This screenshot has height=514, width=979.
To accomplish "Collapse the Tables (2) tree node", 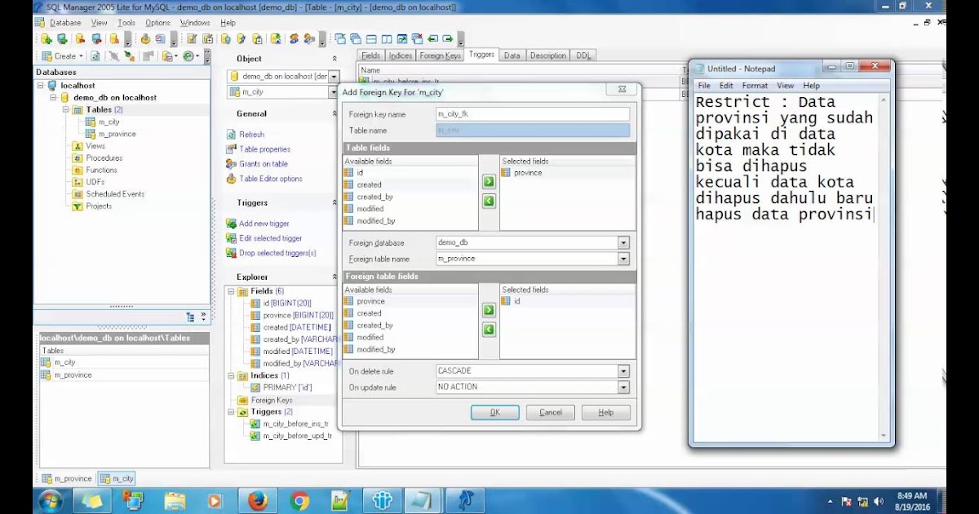I will tap(67, 109).
